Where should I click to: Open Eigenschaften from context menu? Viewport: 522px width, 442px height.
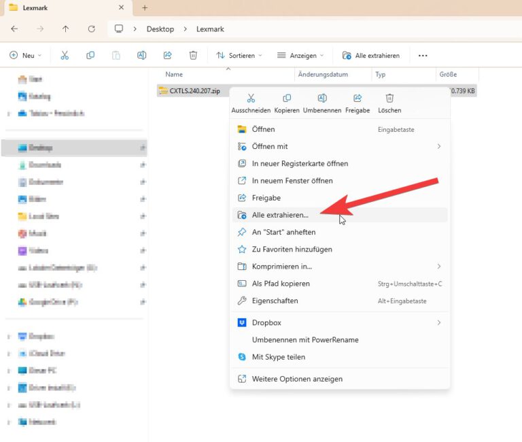tap(340, 301)
